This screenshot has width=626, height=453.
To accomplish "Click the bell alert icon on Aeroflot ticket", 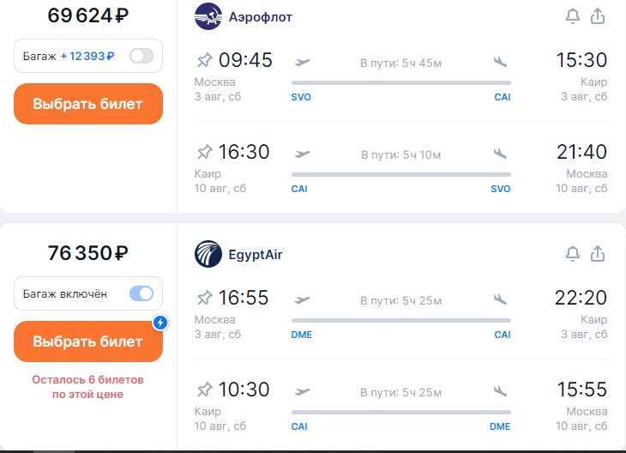I will point(573,16).
